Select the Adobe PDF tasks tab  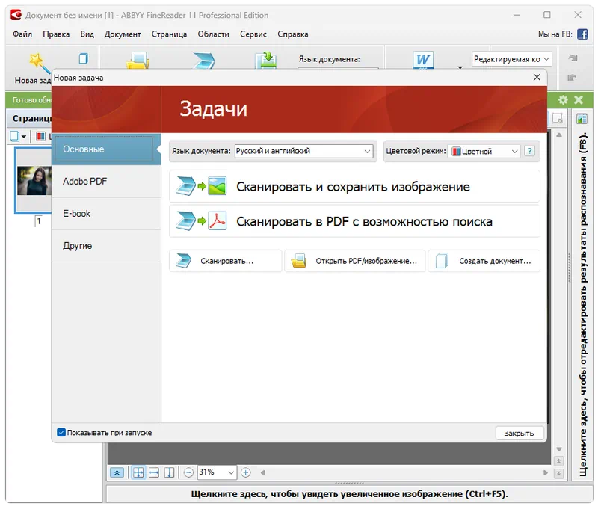pos(106,182)
